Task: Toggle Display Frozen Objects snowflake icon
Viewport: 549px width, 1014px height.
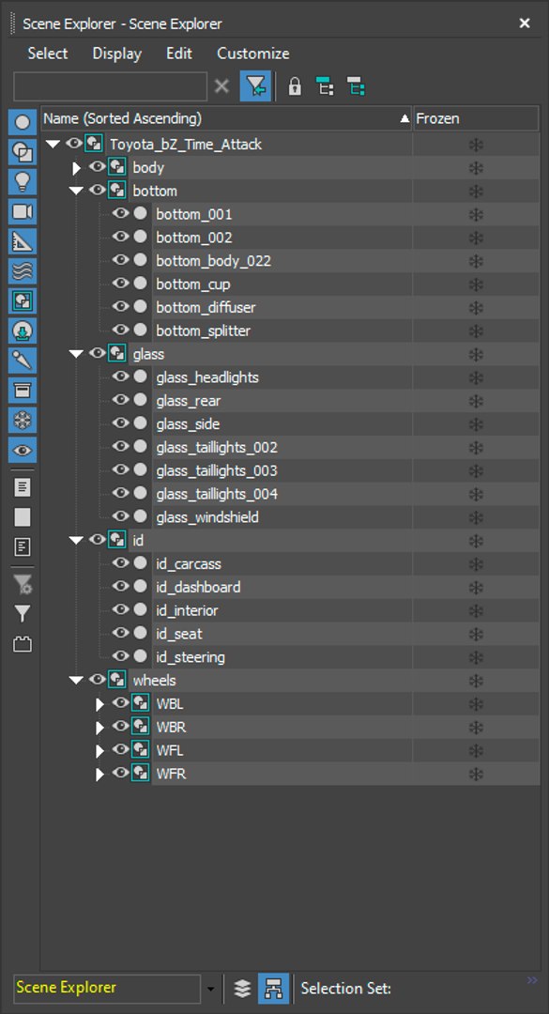Action: 23,421
